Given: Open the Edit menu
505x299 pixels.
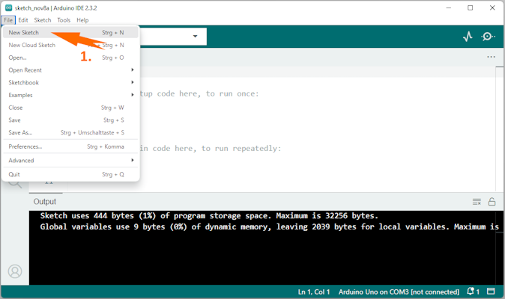Looking at the screenshot, I should point(23,20).
